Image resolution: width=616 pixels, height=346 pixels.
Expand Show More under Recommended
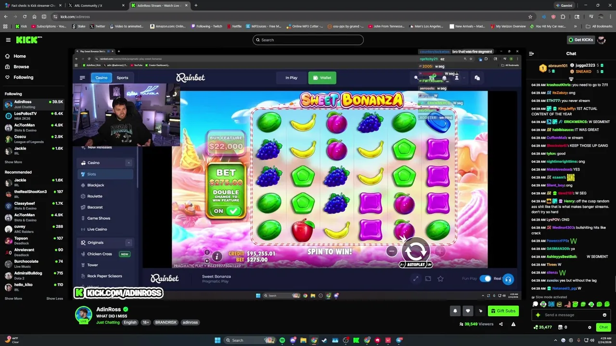coord(13,298)
